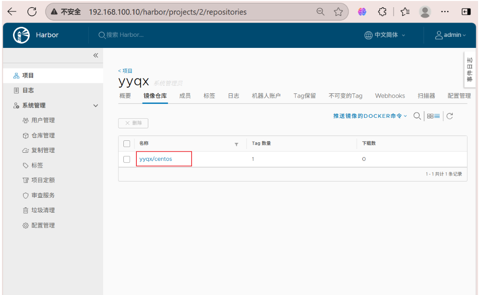Select the 镜像仓库 tab
Image resolution: width=480 pixels, height=295 pixels.
click(x=155, y=96)
